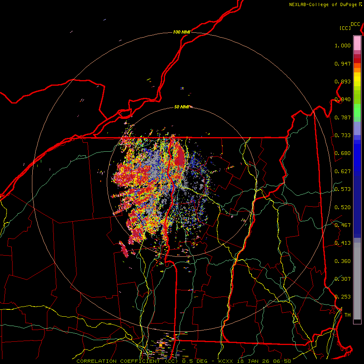Click the 50 NMI range ring label
Screen dimensions: 364x364
[x=182, y=107]
